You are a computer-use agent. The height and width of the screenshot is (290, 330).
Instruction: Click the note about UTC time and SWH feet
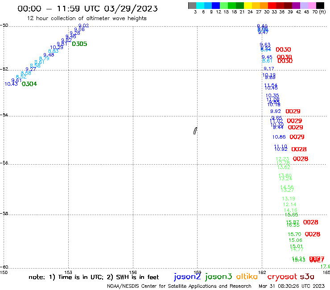tap(94, 277)
